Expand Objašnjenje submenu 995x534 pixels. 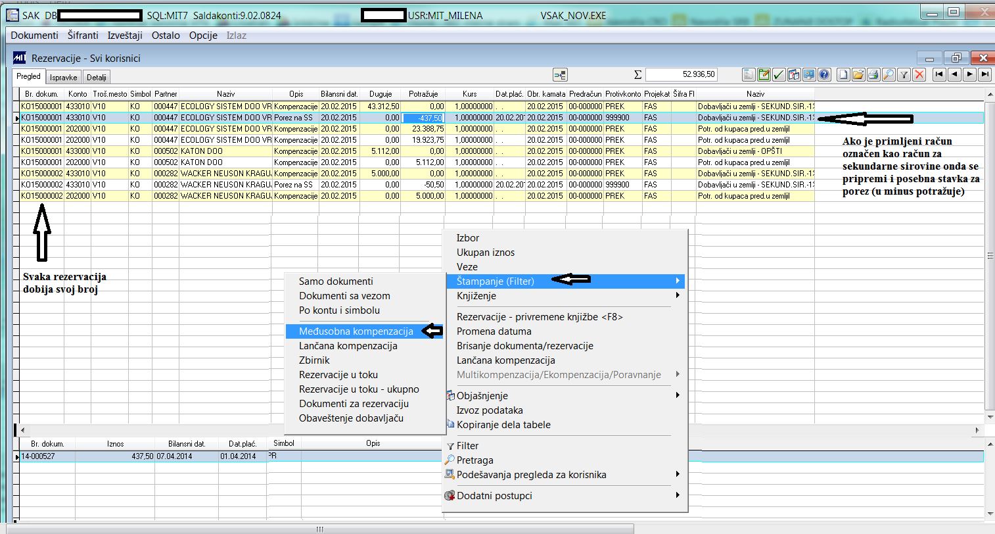coord(565,396)
